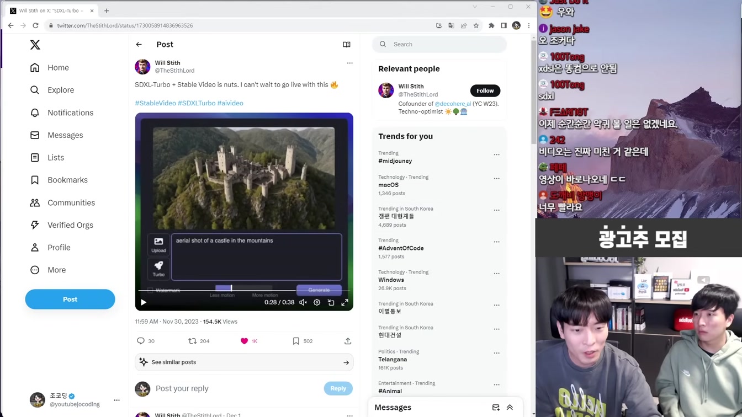The width and height of the screenshot is (742, 417).
Task: Open Bookmarks in sidebar
Action: click(59, 180)
